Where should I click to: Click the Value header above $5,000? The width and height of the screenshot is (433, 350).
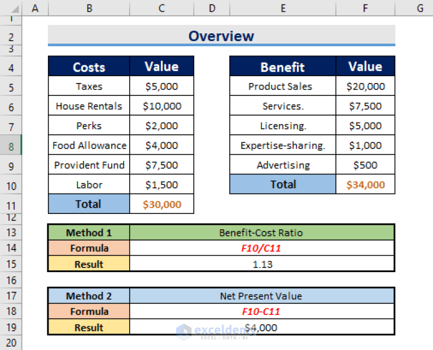pyautogui.click(x=162, y=66)
